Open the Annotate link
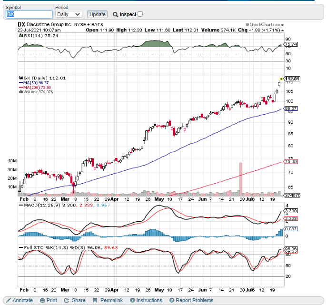Screen dimensions: 326x305 click(23, 300)
